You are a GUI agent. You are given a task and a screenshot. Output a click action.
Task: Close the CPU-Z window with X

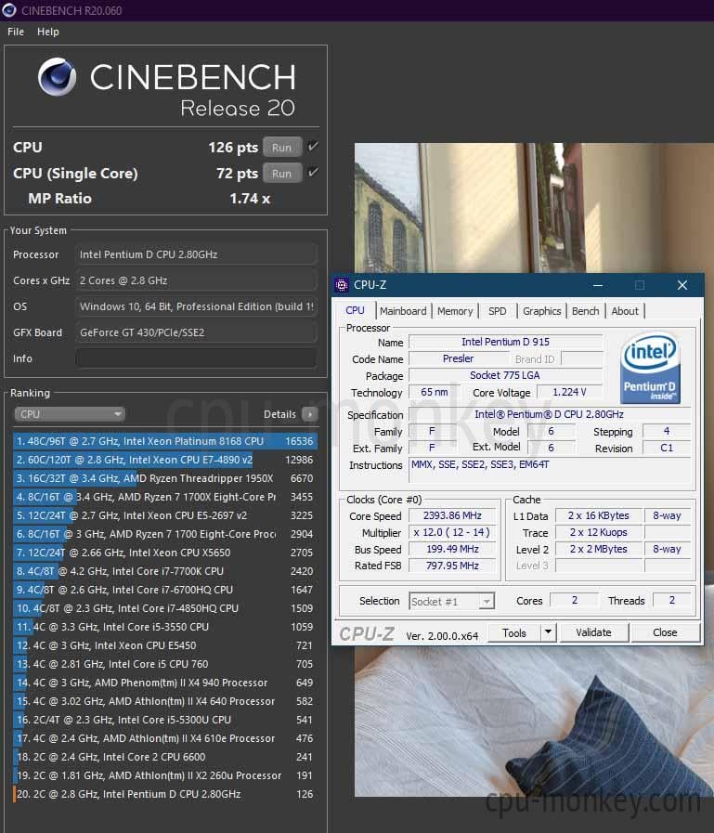682,285
